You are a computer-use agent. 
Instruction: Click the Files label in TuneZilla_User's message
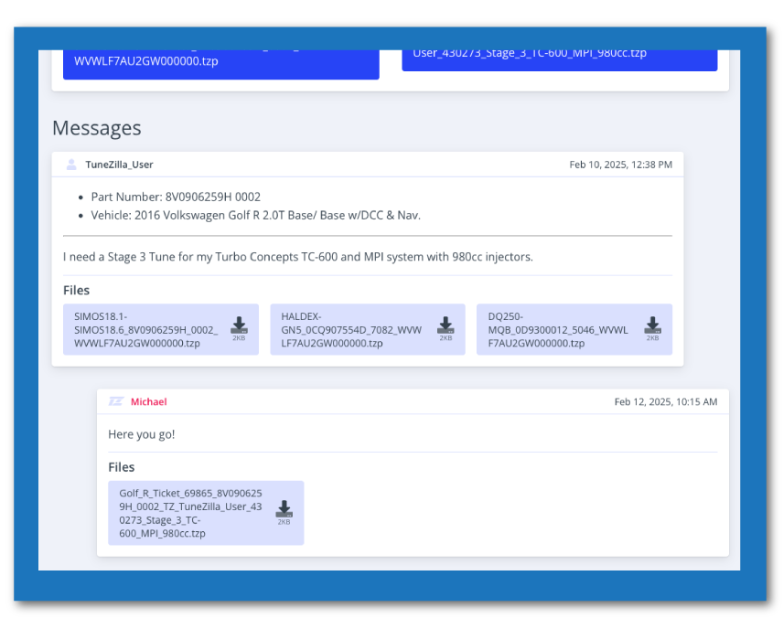tap(77, 291)
